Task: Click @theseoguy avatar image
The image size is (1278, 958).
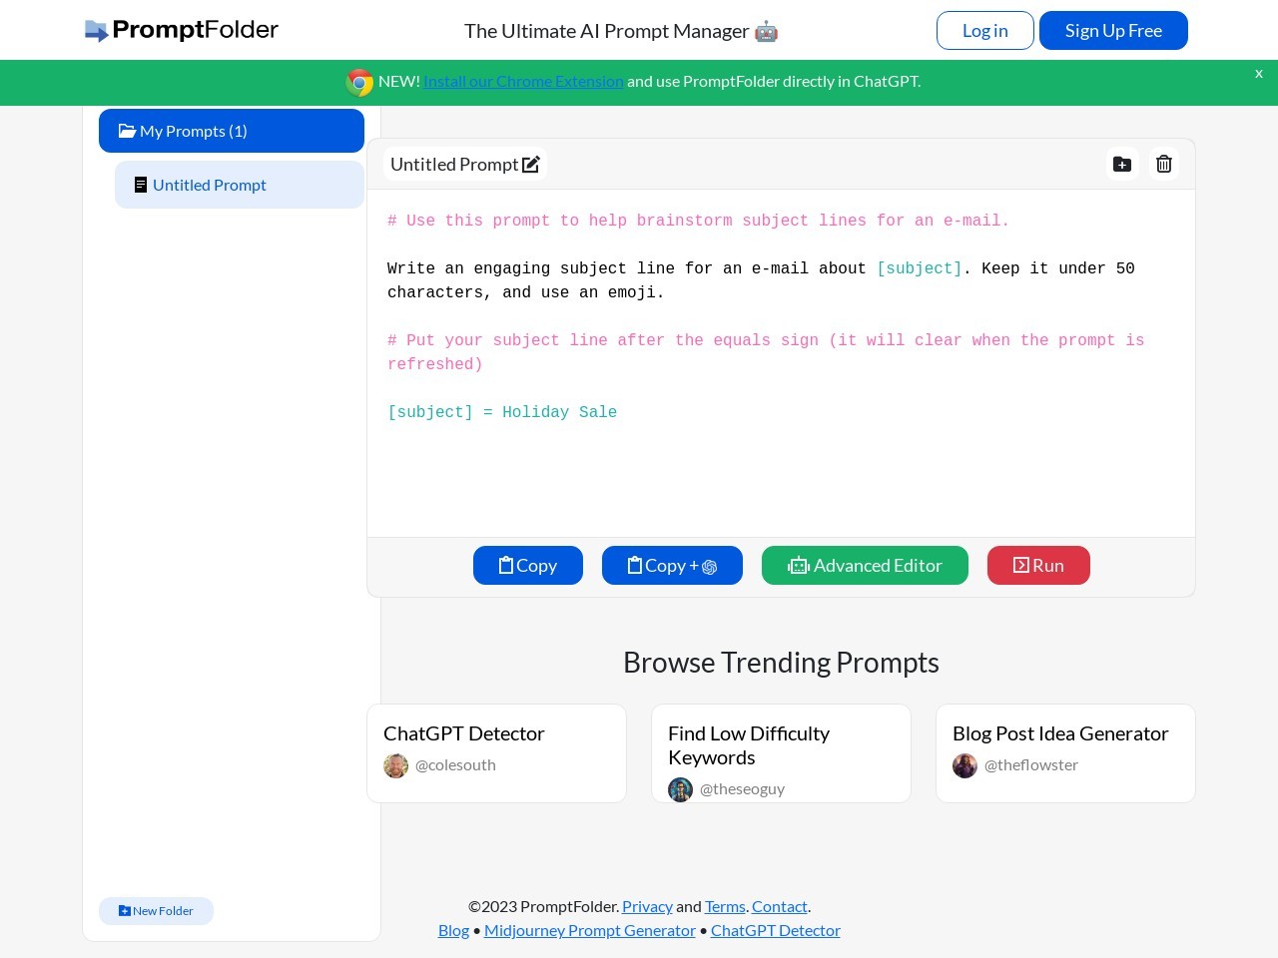Action: pos(681,789)
